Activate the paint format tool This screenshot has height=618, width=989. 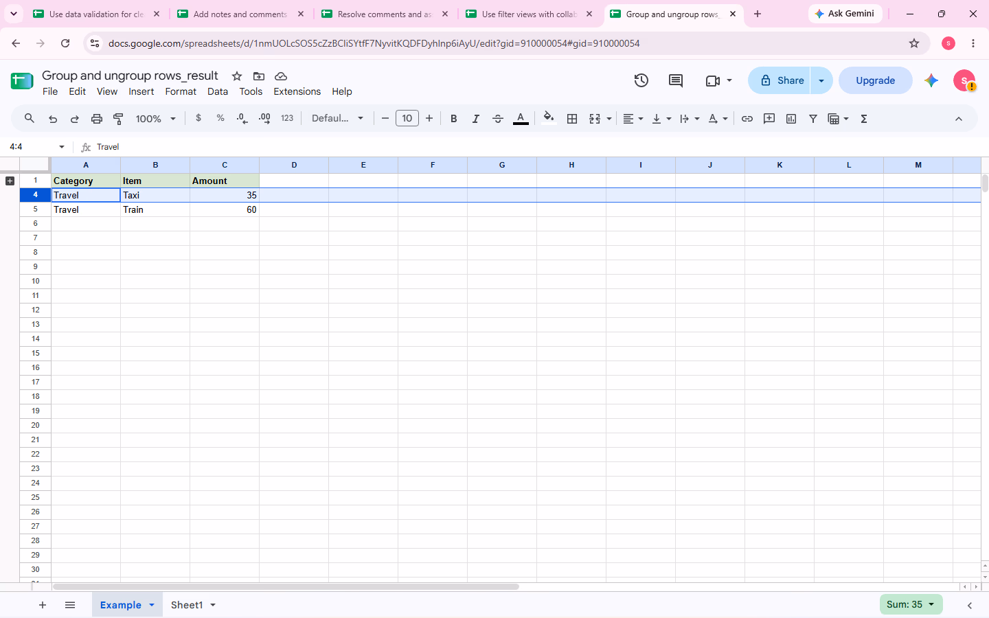[118, 119]
